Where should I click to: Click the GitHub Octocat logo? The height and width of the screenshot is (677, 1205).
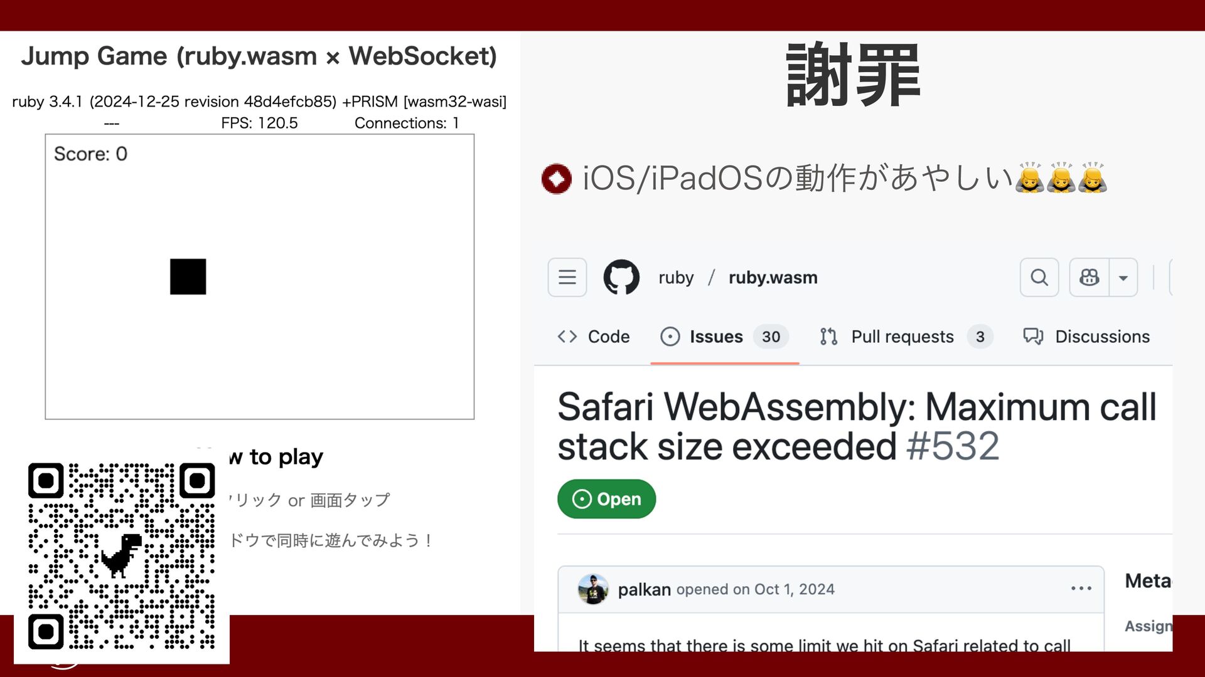coord(621,277)
